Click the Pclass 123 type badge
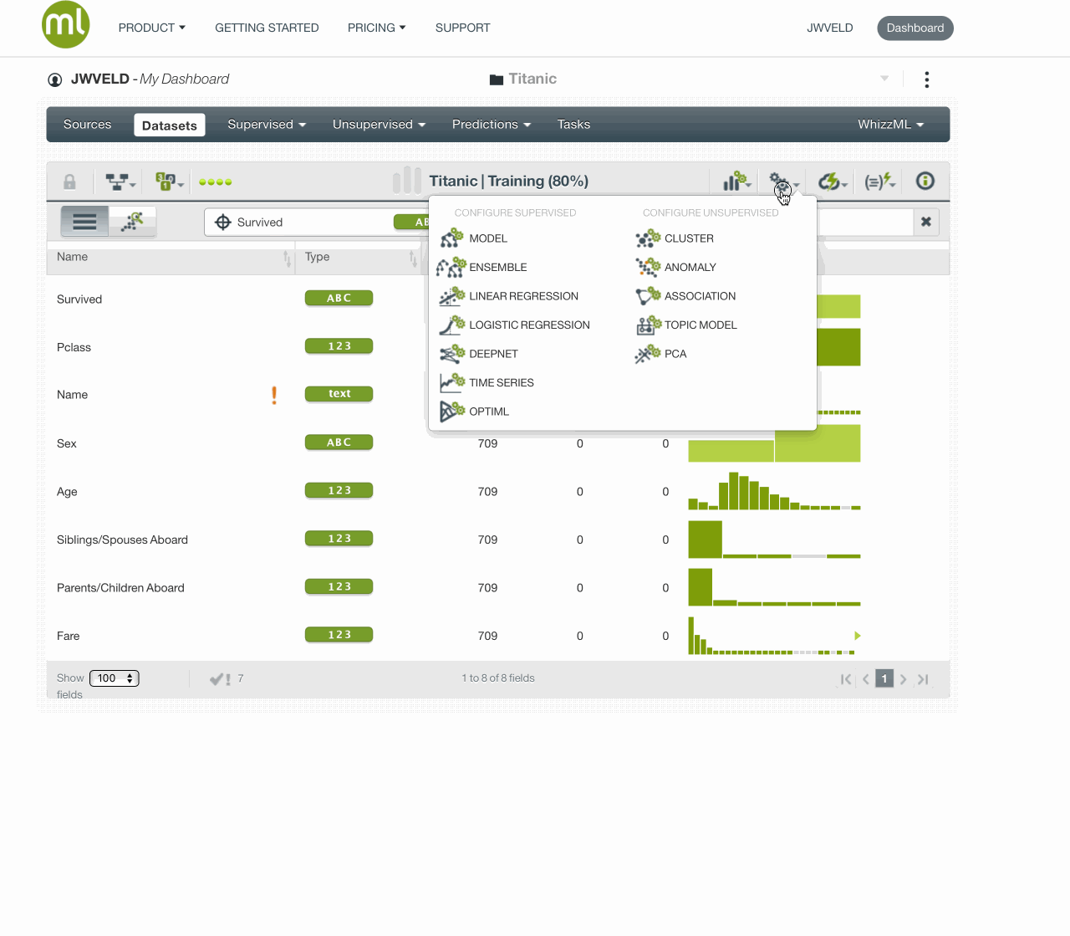 339,346
